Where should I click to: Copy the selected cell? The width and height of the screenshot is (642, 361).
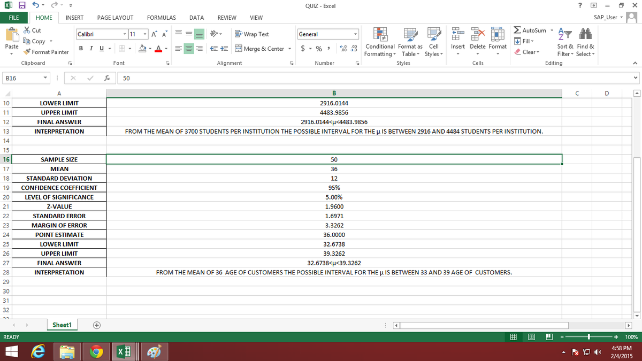[35, 41]
